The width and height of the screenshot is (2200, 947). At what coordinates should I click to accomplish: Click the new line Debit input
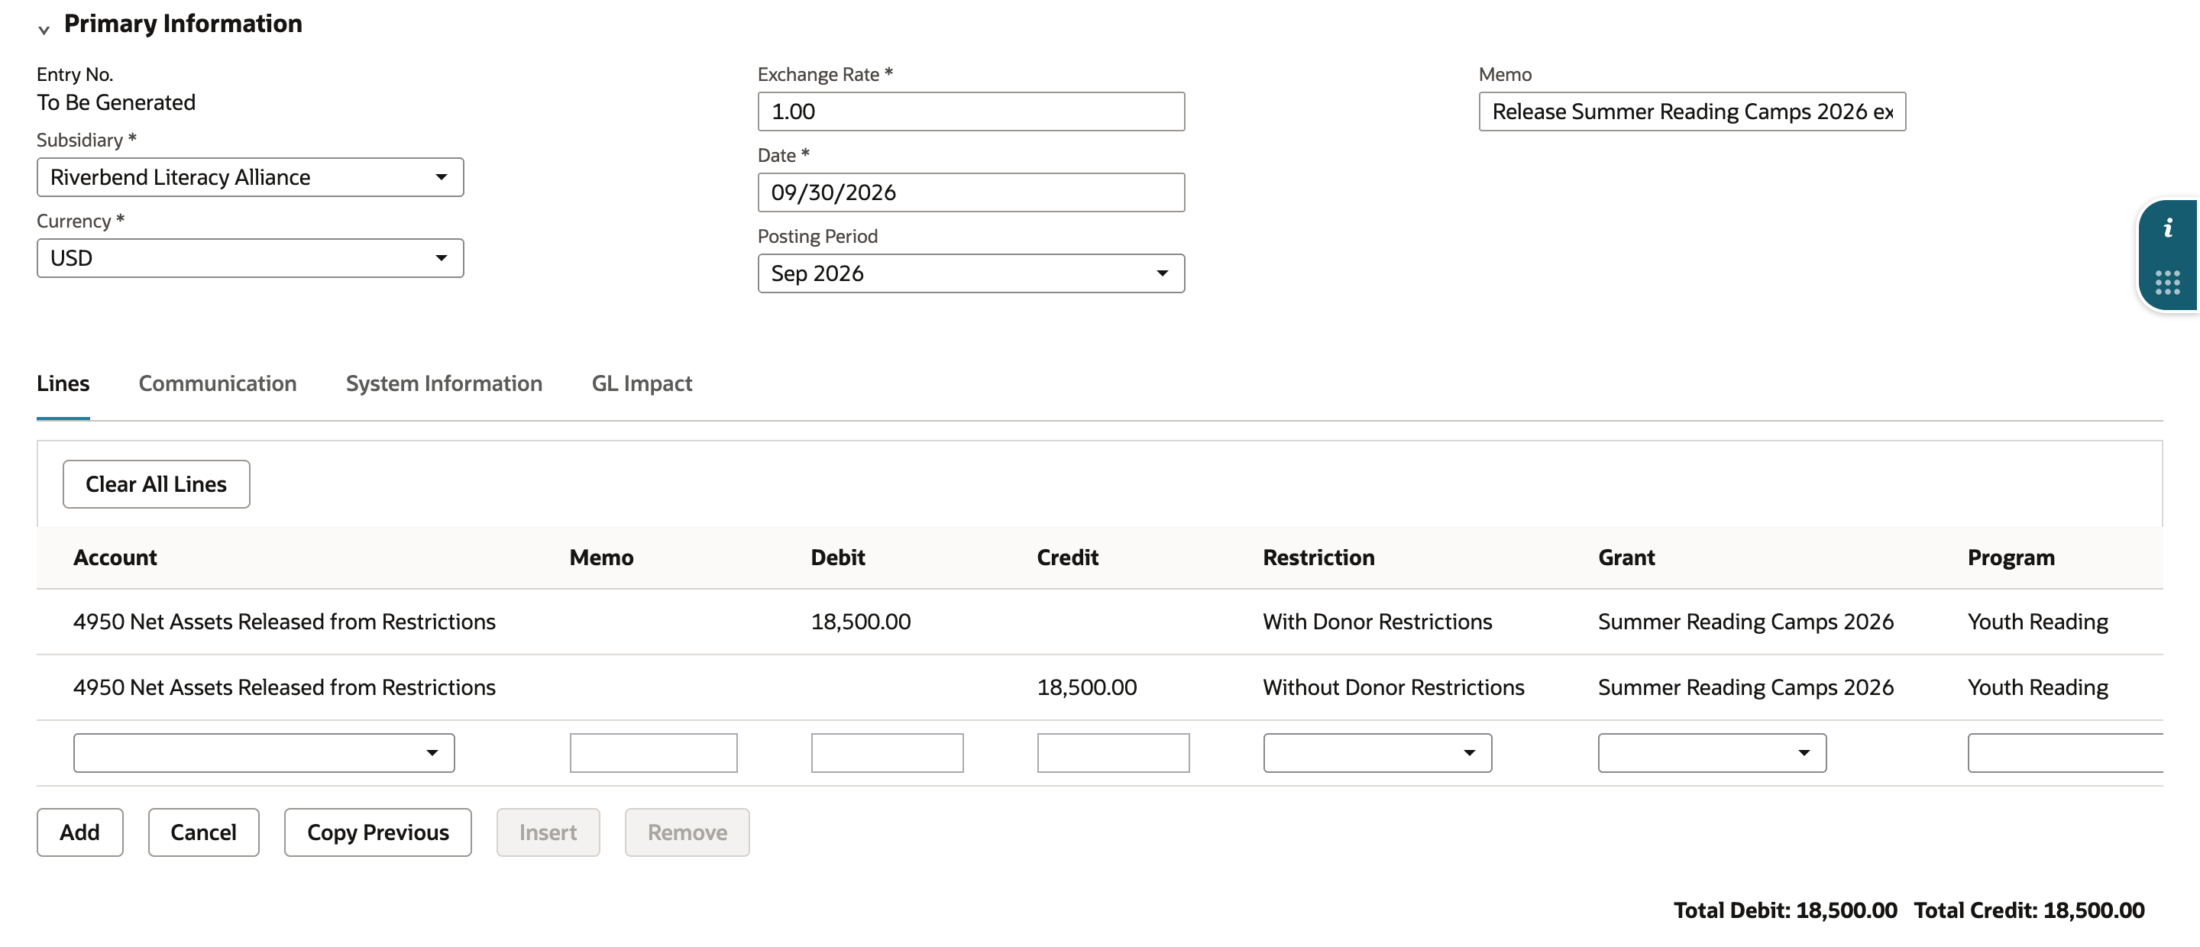coord(888,753)
